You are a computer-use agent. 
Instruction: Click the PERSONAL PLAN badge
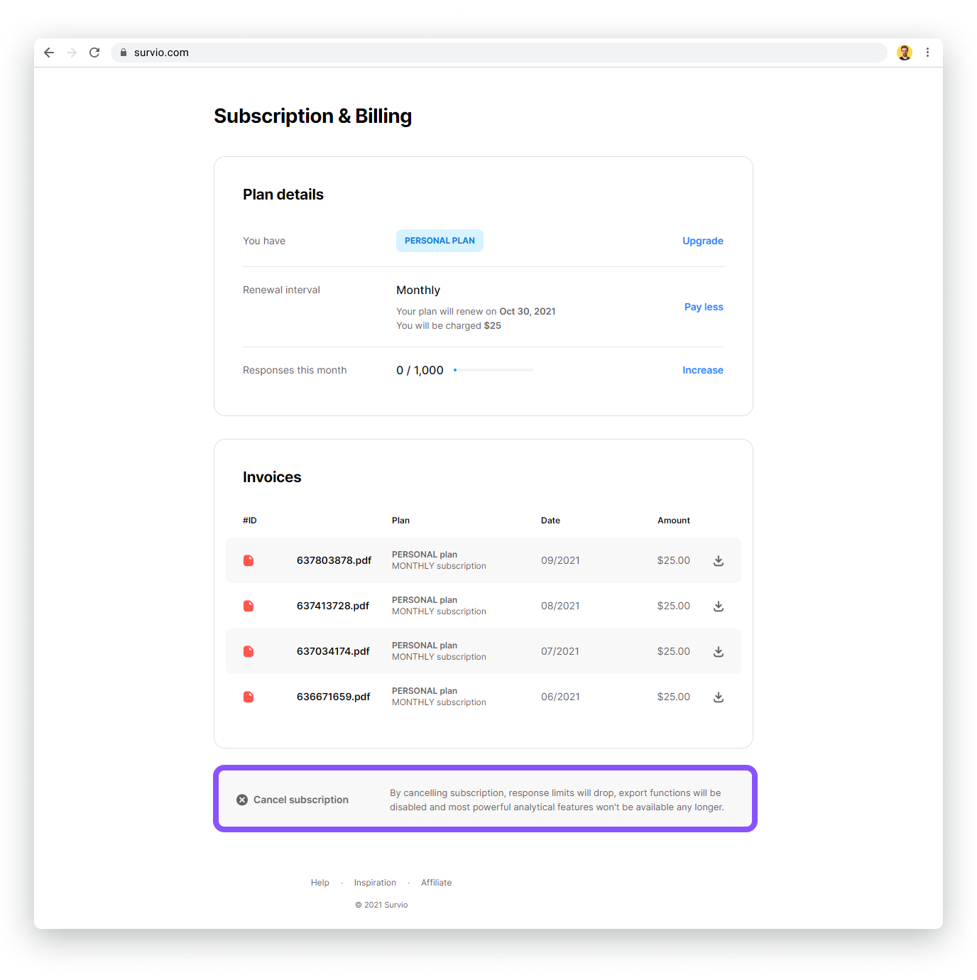[x=440, y=241]
